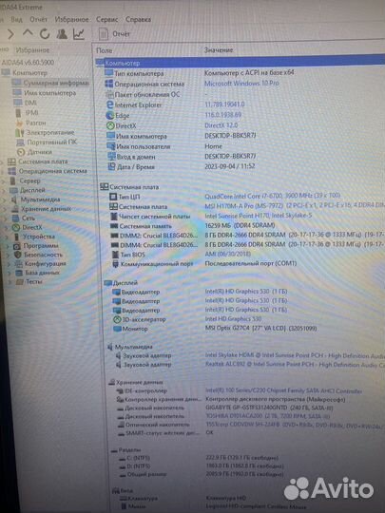Viewport: 385px width, 513px height.
Task: Open the Сервис menu
Action: [106, 20]
